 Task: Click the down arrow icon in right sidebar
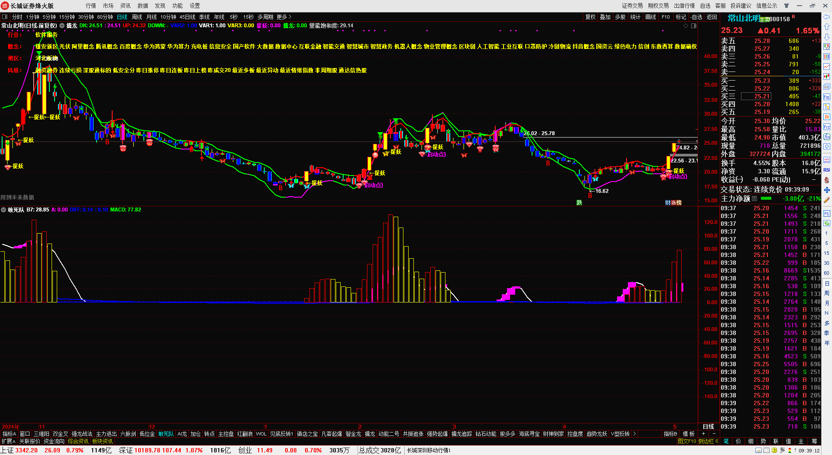827,37
